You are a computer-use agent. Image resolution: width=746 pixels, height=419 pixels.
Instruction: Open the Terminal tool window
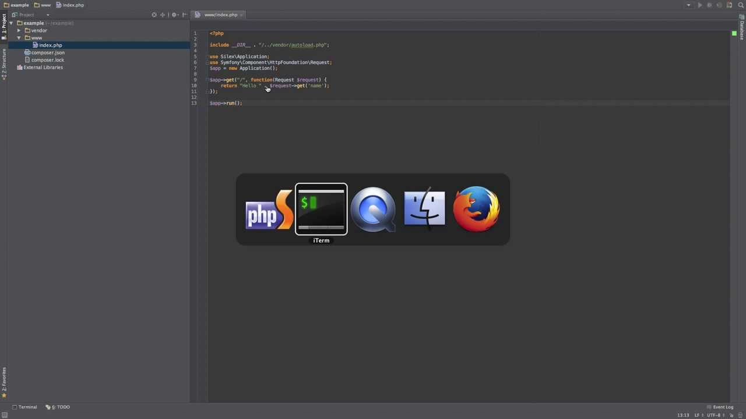coord(24,407)
